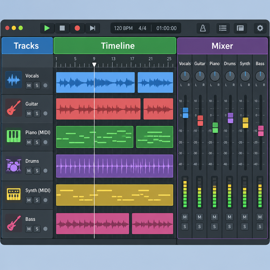Screen dimensions: 270x270
Task: Select the Bass guitar track icon
Action: 14,223
